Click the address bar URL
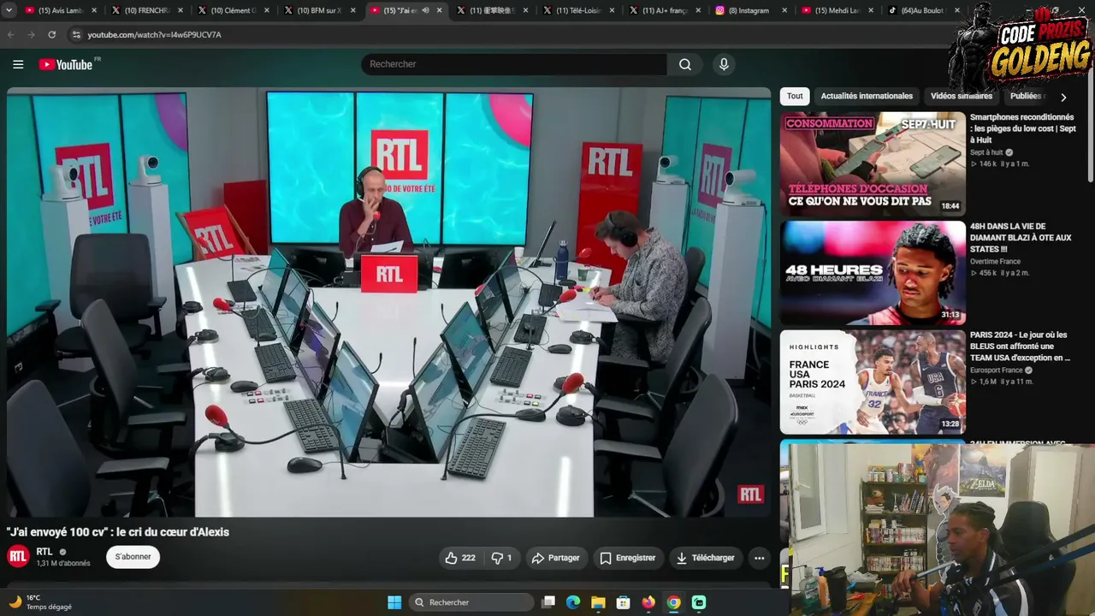 (154, 34)
